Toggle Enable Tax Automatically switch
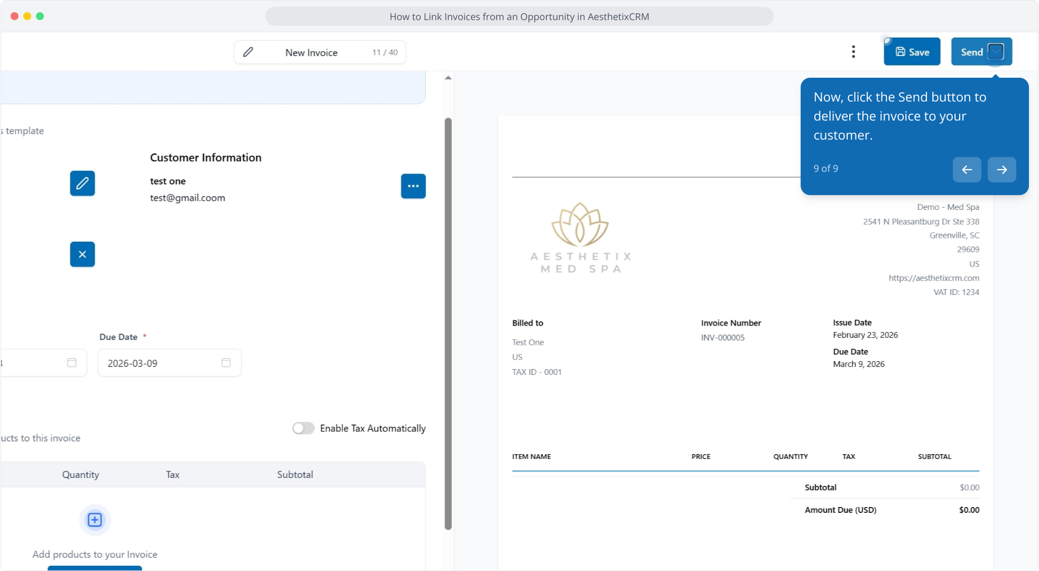Image resolution: width=1039 pixels, height=571 pixels. (303, 428)
